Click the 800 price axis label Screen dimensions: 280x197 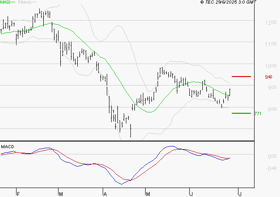click(x=272, y=109)
